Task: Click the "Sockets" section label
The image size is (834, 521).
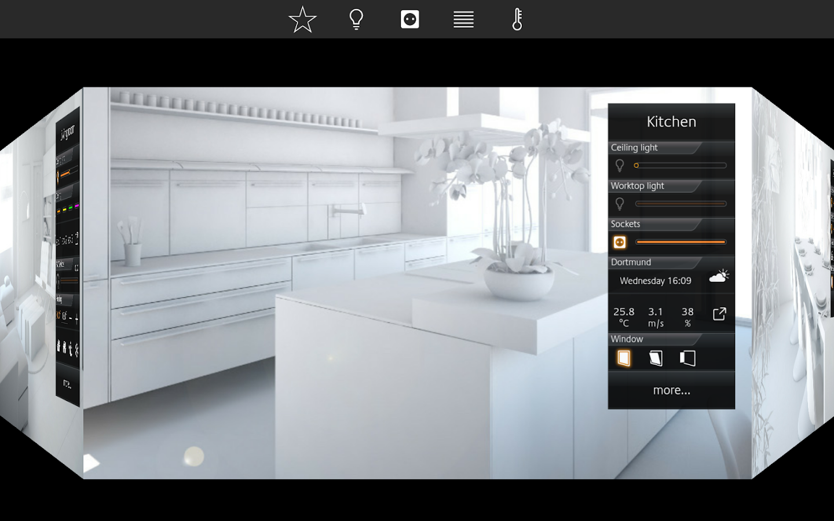Action: (x=625, y=224)
